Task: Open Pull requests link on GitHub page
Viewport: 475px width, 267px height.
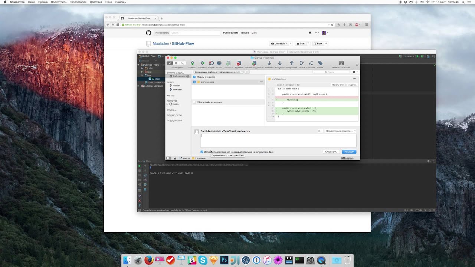Action: tap(230, 33)
